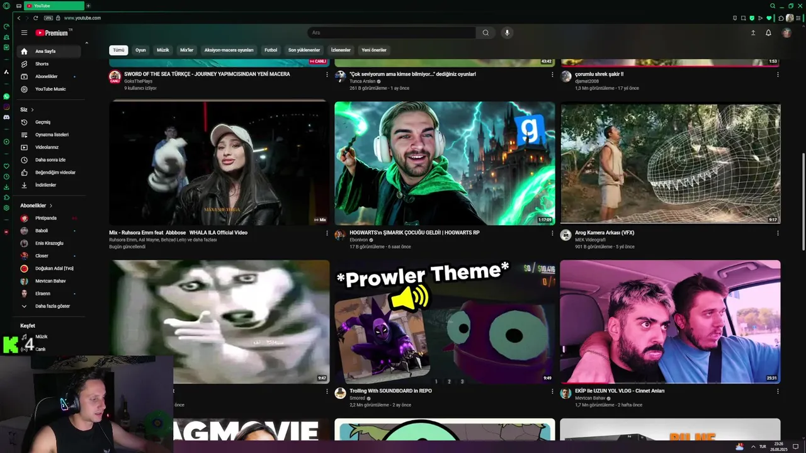Open Opera sidebar settings gear
Screen dimensions: 806x453
tap(6, 208)
